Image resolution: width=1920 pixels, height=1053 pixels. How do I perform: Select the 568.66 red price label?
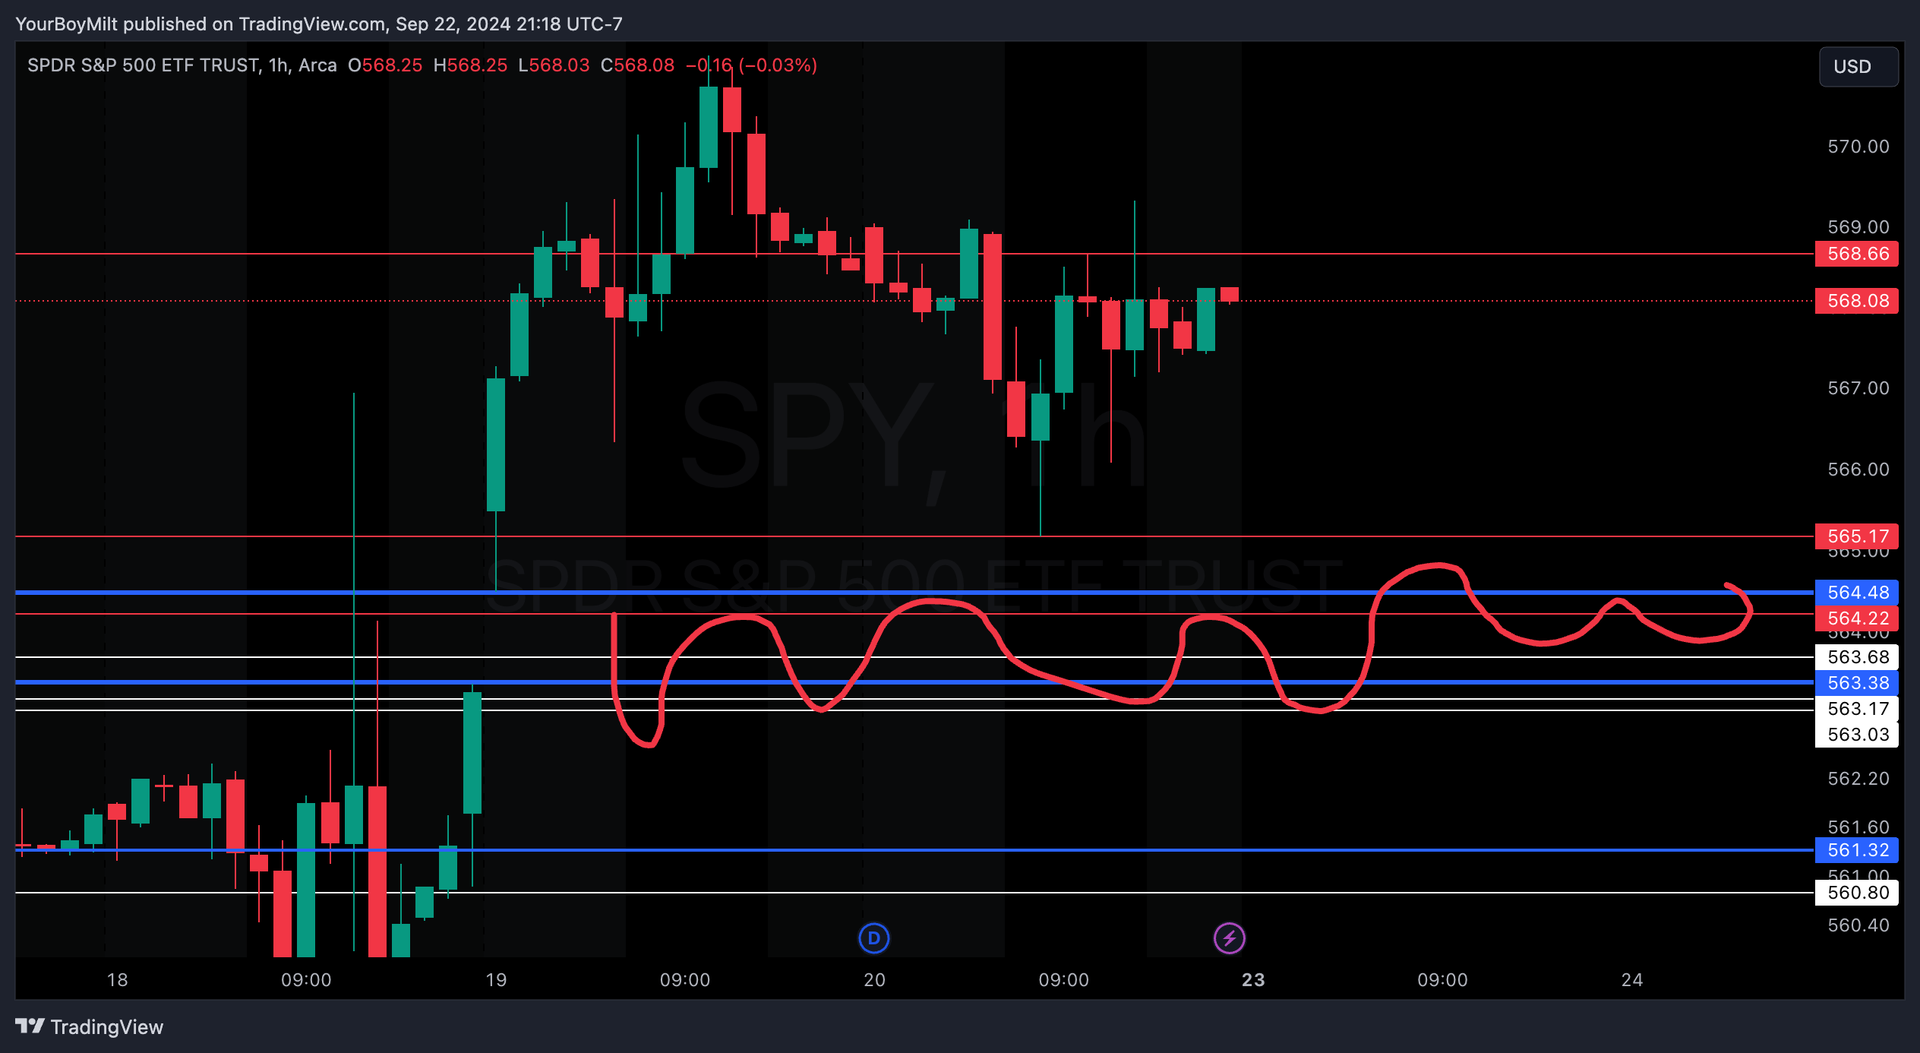coord(1856,254)
